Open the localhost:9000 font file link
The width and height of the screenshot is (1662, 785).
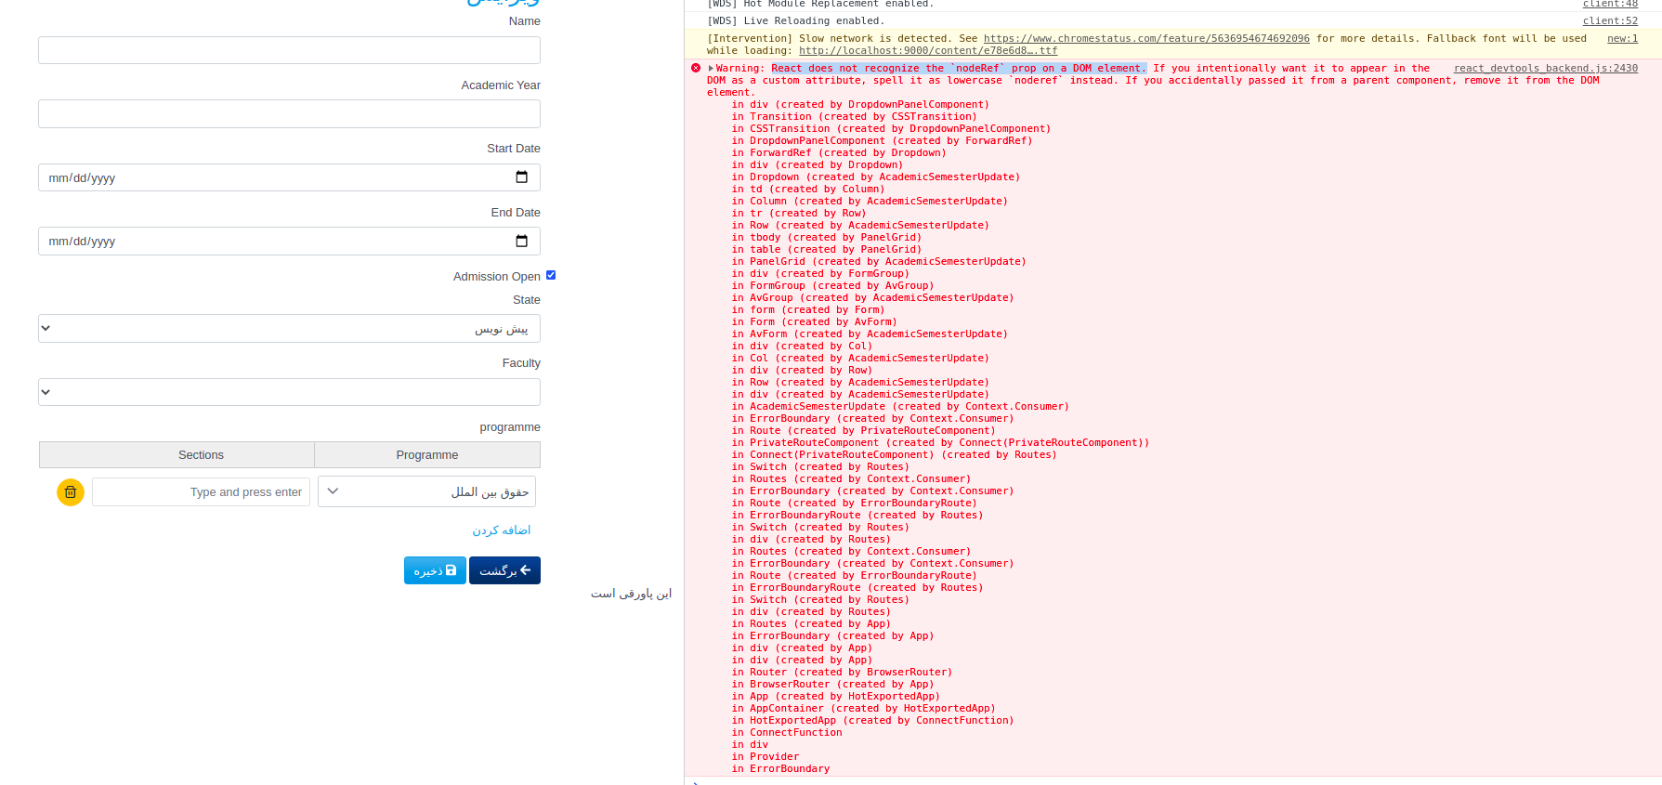pos(928,51)
